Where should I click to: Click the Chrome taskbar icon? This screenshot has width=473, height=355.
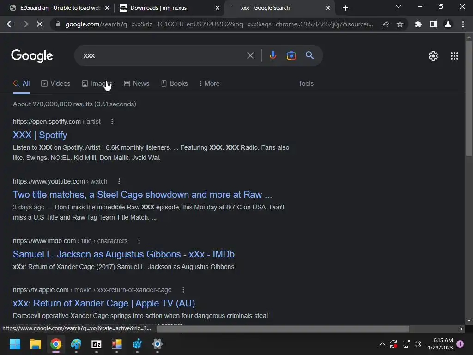[x=56, y=344]
